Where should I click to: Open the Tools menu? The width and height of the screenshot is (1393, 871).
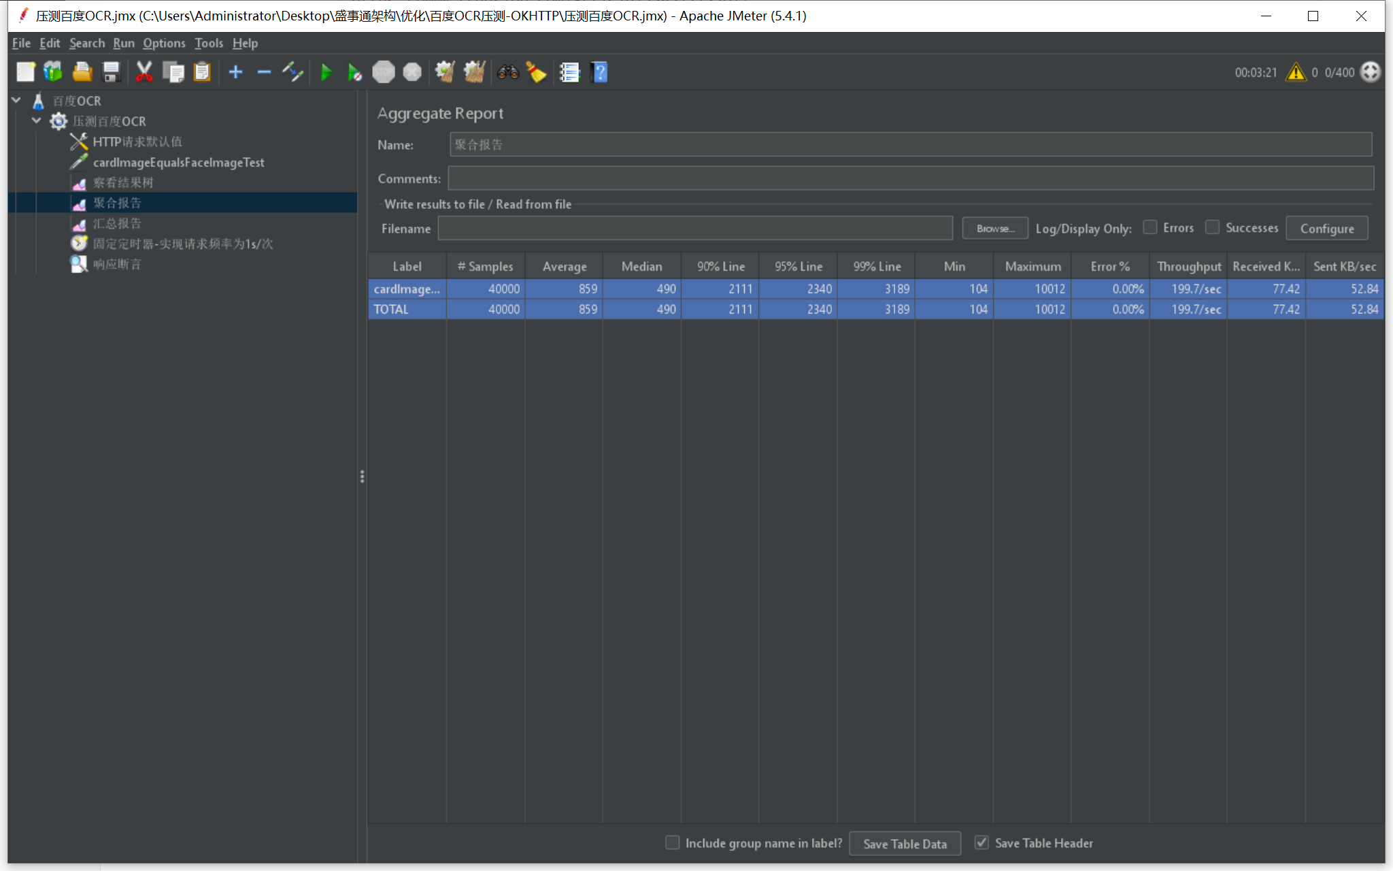(208, 43)
